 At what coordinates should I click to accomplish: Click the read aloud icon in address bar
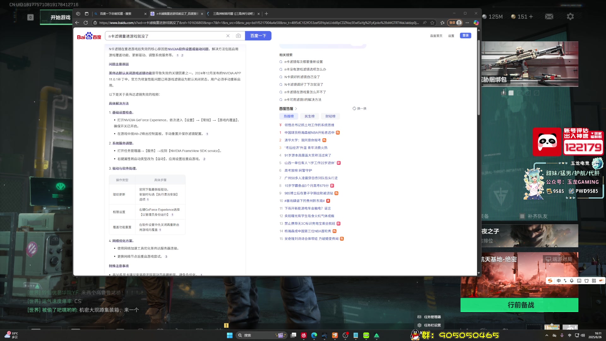[425, 23]
